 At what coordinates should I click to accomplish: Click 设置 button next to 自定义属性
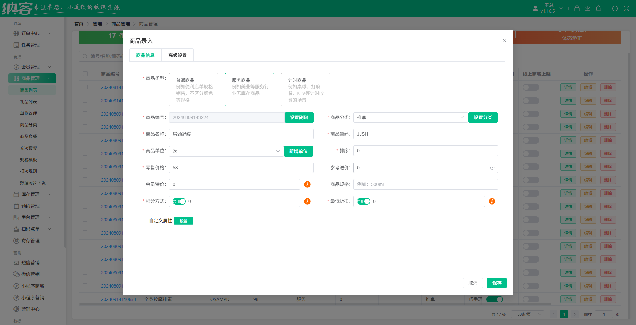(x=184, y=221)
